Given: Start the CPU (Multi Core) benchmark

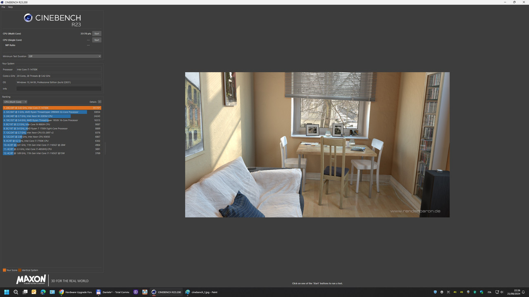Looking at the screenshot, I should (x=97, y=33).
